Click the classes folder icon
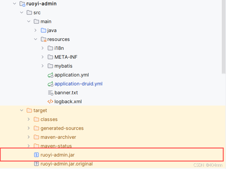The width and height of the screenshot is (226, 169). [36, 119]
